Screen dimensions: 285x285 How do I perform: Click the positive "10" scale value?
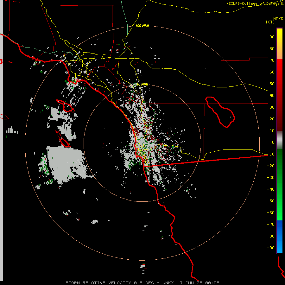272,131
